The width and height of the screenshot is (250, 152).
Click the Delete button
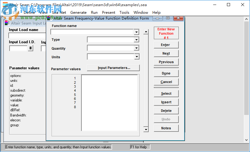point(166,111)
